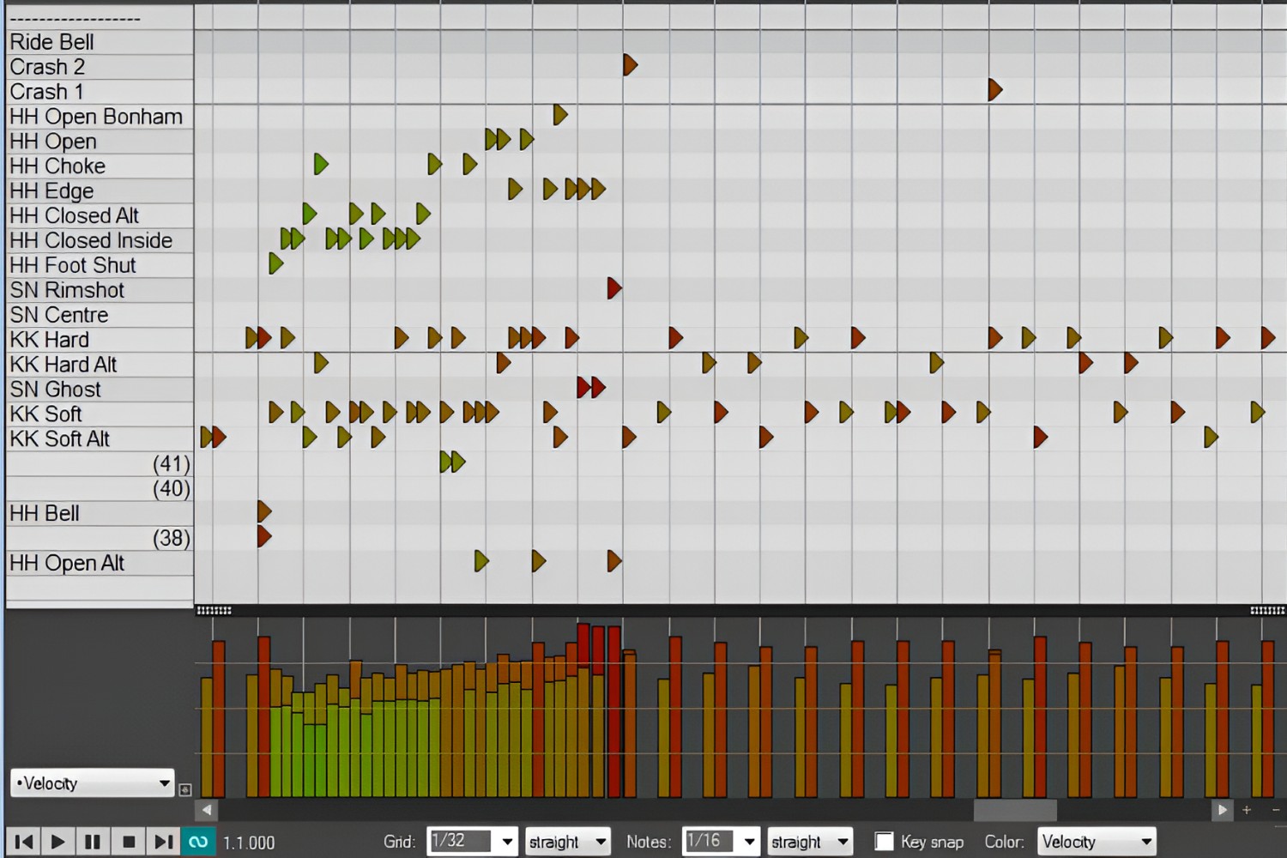The width and height of the screenshot is (1287, 858).
Task: Enable the Key snap checkbox
Action: 884,841
